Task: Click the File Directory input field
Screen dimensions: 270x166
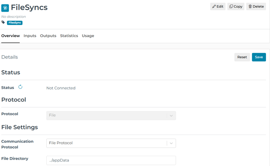Action: (111, 160)
